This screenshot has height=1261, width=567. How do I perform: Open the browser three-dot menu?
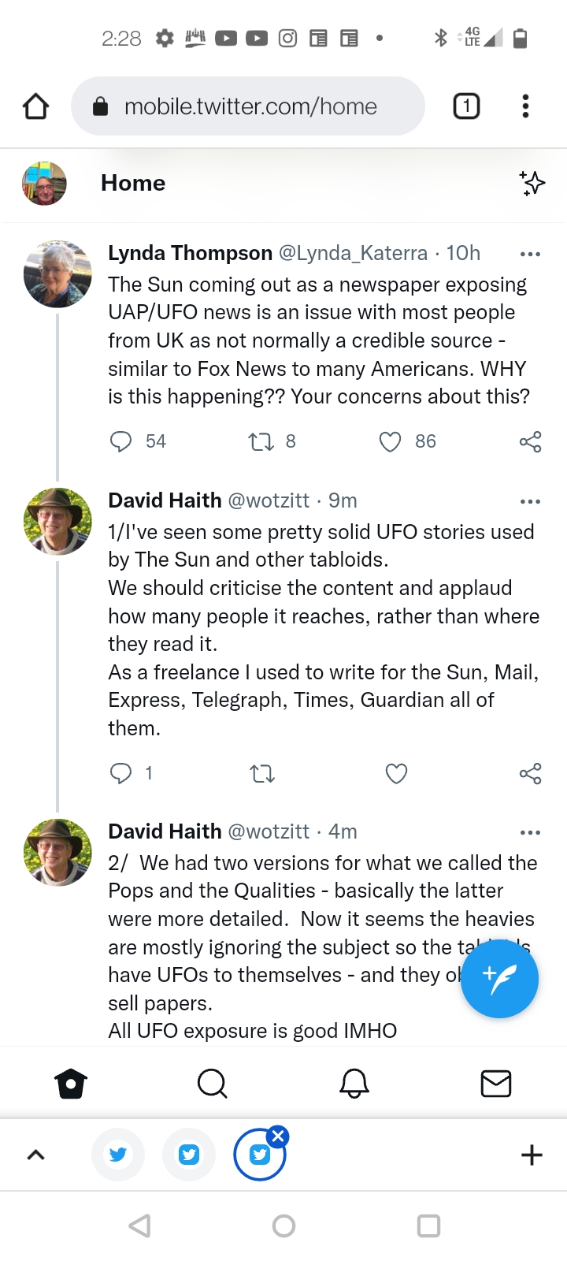click(x=525, y=106)
